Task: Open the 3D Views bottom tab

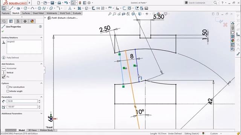Action: click(x=32, y=130)
